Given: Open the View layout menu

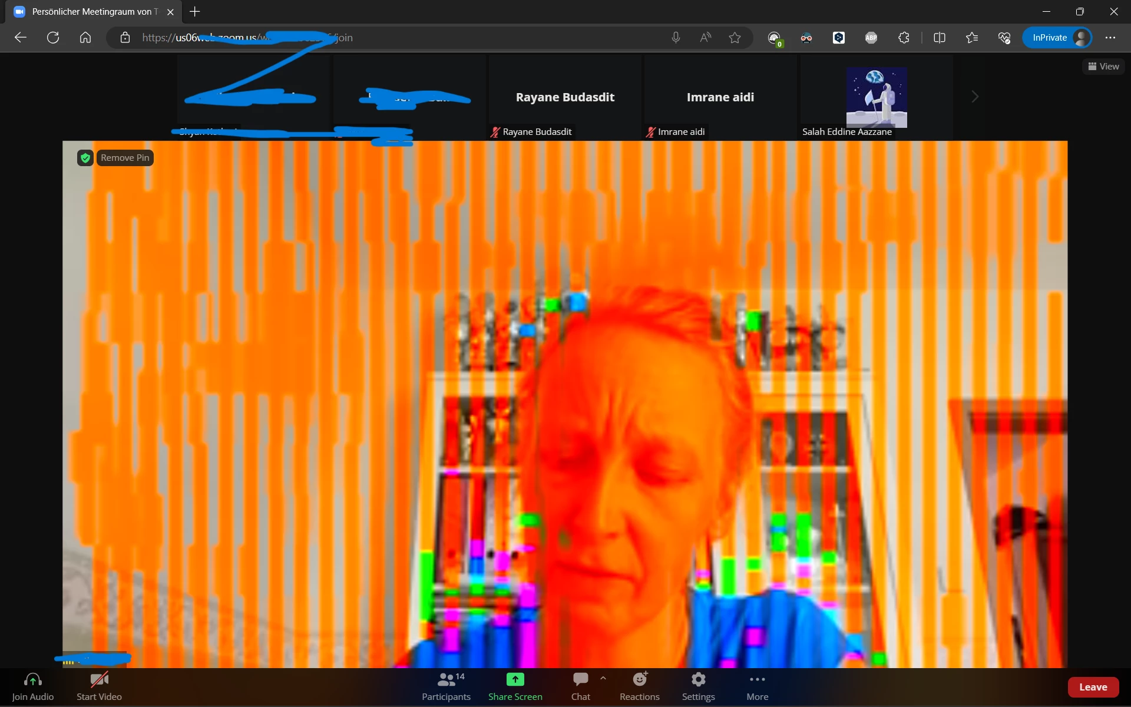Looking at the screenshot, I should 1103,67.
